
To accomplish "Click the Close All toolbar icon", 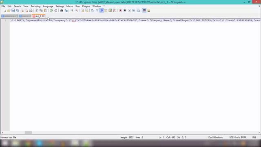I will point(27,11).
